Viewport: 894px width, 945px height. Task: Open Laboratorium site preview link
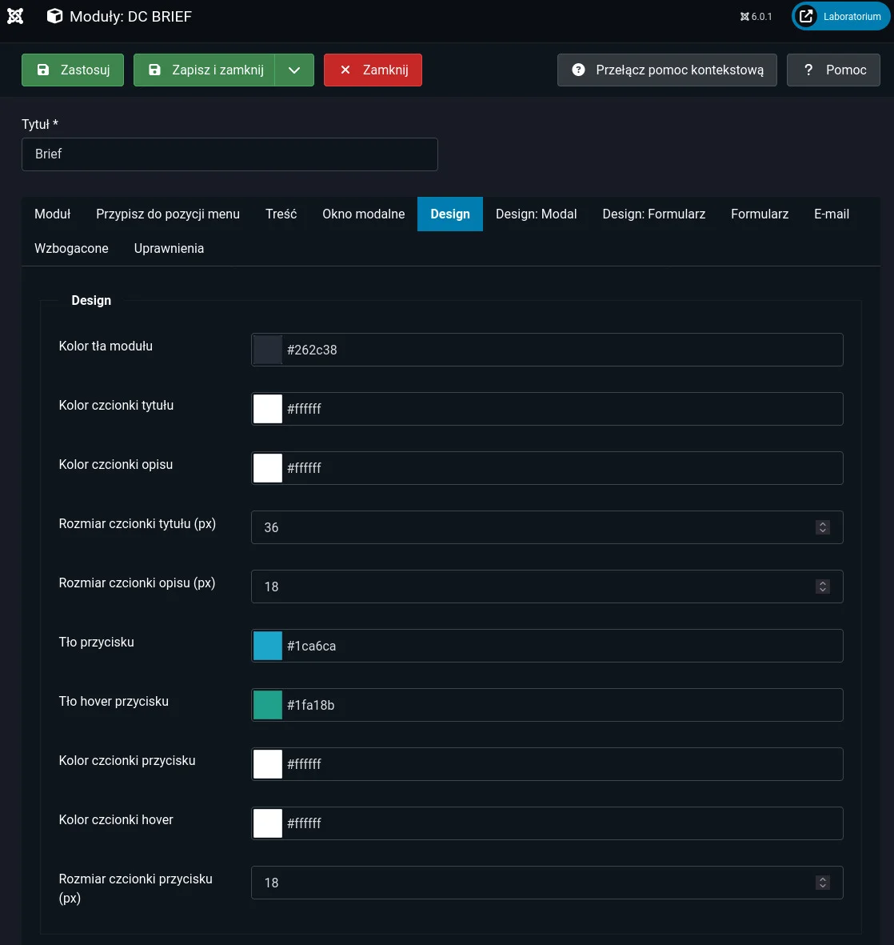pyautogui.click(x=840, y=16)
